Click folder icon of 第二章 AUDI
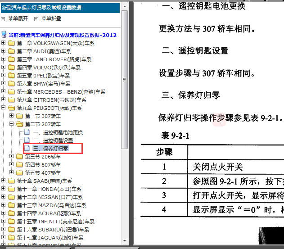 pyautogui.click(x=11, y=51)
